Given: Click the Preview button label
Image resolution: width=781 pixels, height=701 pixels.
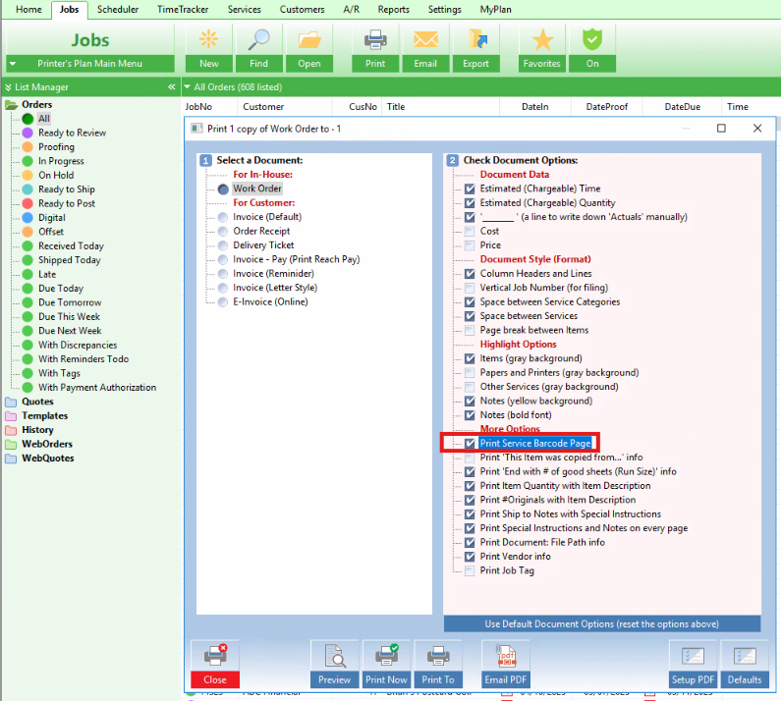Looking at the screenshot, I should pyautogui.click(x=335, y=679).
